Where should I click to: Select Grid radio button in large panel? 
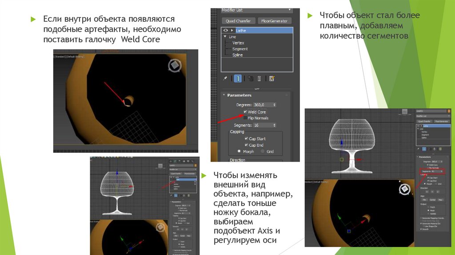coord(263,151)
